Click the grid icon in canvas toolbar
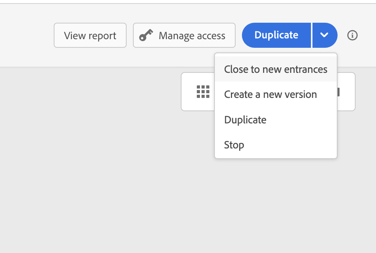The image size is (376, 253). point(203,92)
